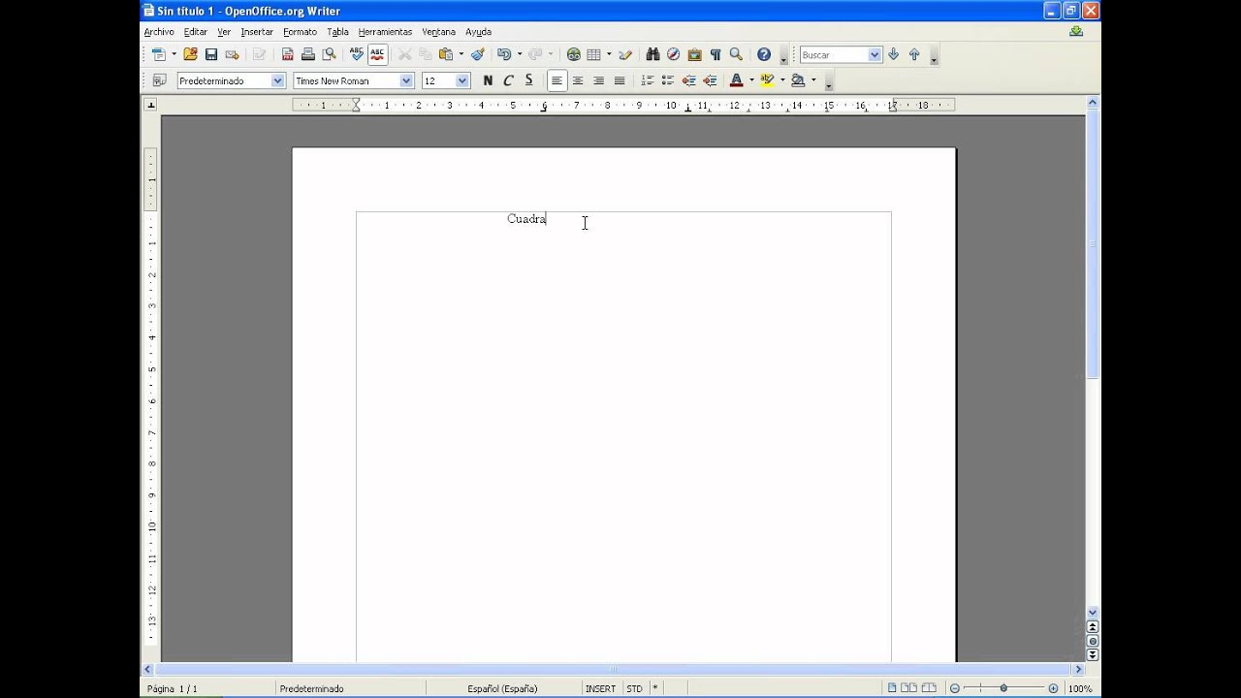Center the paragraph text
This screenshot has height=698, width=1241.
coord(578,80)
